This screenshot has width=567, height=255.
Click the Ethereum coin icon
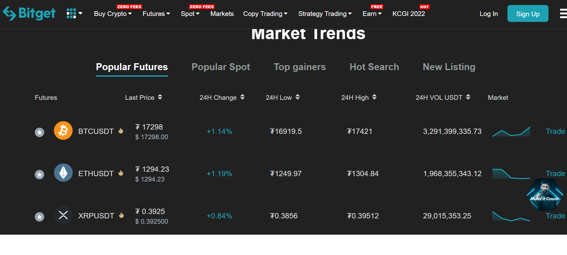[x=63, y=173]
